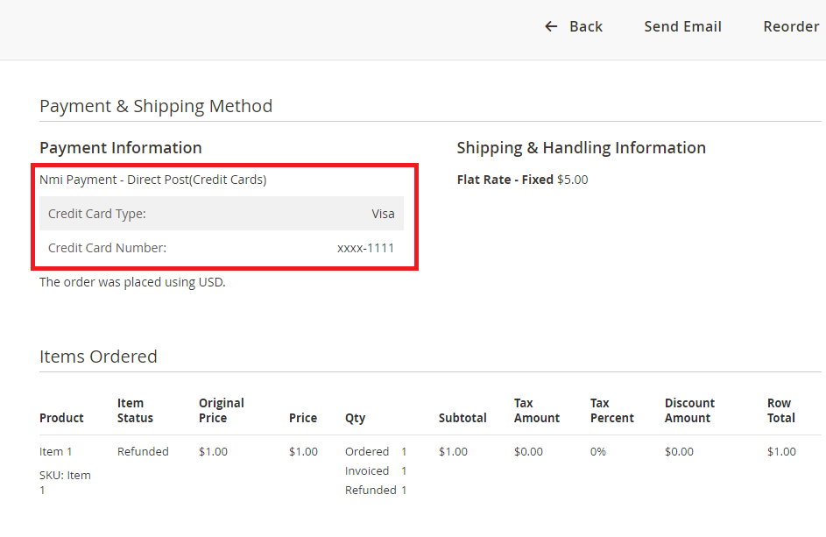
Task: Click Shipping & Handling Information heading
Action: 581,147
